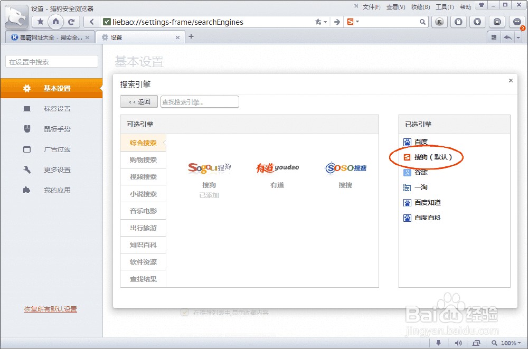Switch to the 设置 tab

coord(140,37)
